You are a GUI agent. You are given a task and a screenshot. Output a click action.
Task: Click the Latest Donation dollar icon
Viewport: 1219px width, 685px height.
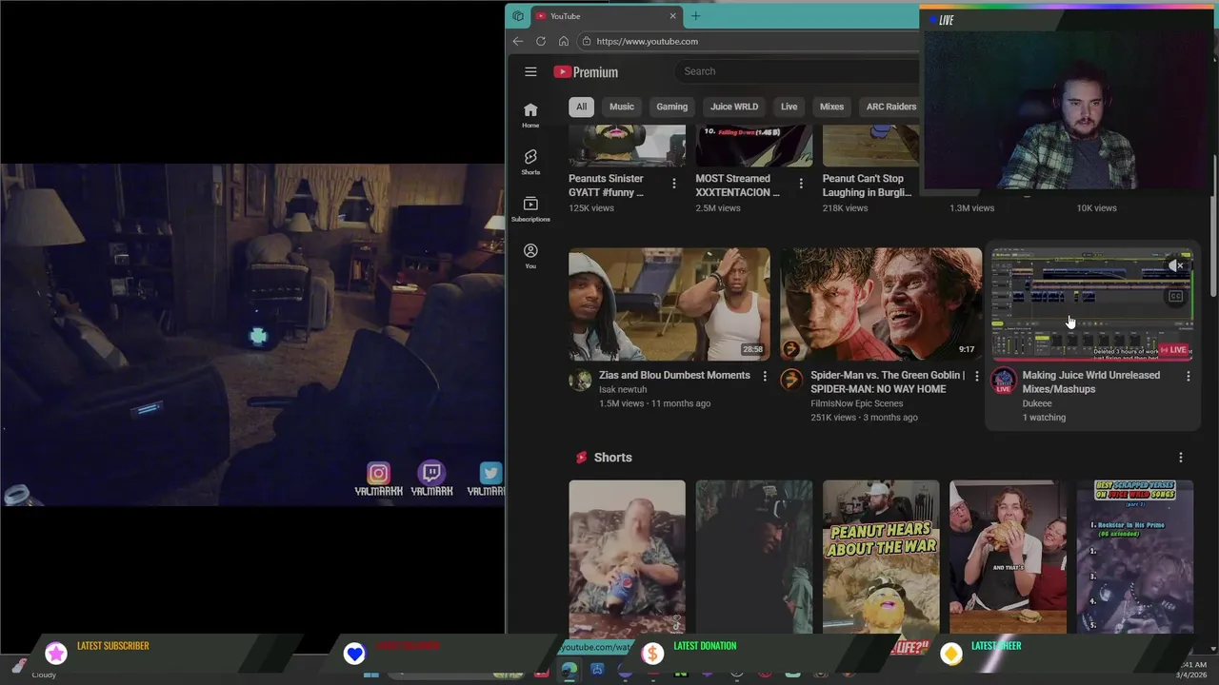click(652, 653)
